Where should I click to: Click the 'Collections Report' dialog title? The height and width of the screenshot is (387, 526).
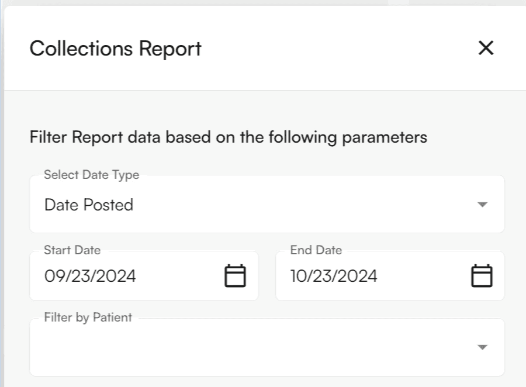coord(115,49)
